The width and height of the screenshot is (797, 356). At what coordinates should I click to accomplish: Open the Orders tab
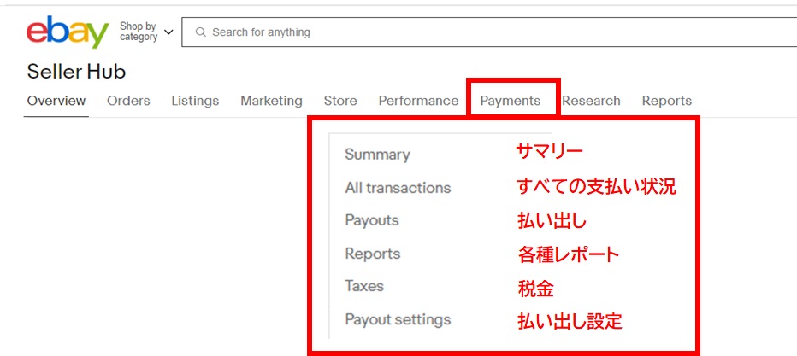pyautogui.click(x=128, y=101)
